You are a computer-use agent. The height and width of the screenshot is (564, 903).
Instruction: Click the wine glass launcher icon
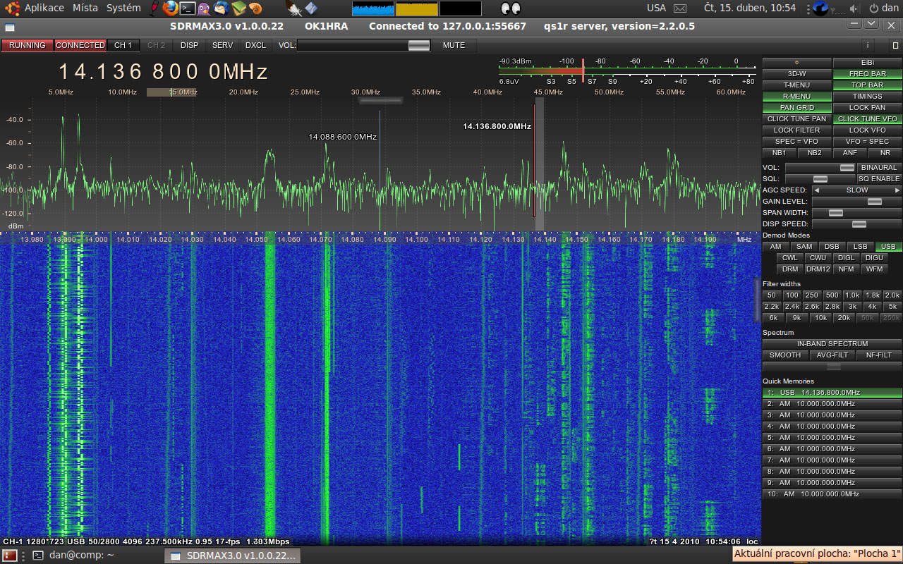155,8
